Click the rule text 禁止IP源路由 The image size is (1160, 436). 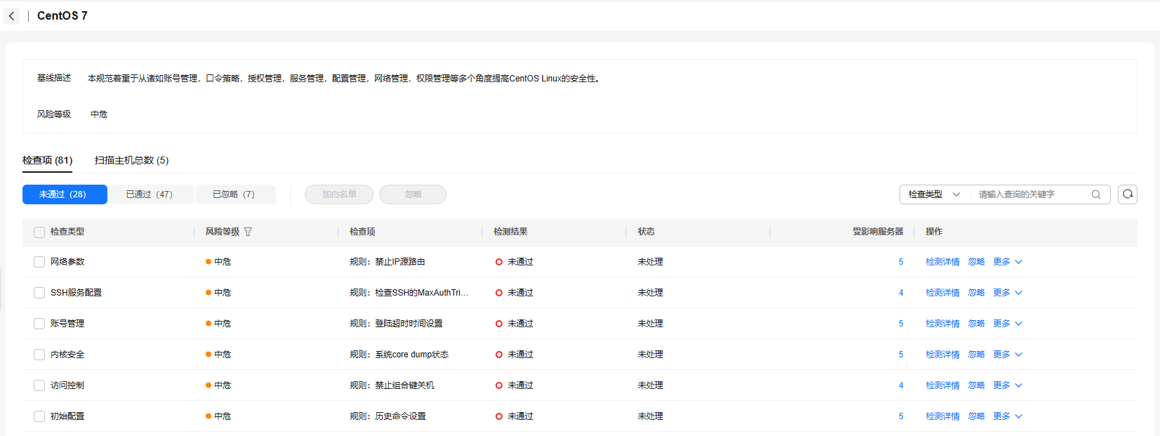400,262
